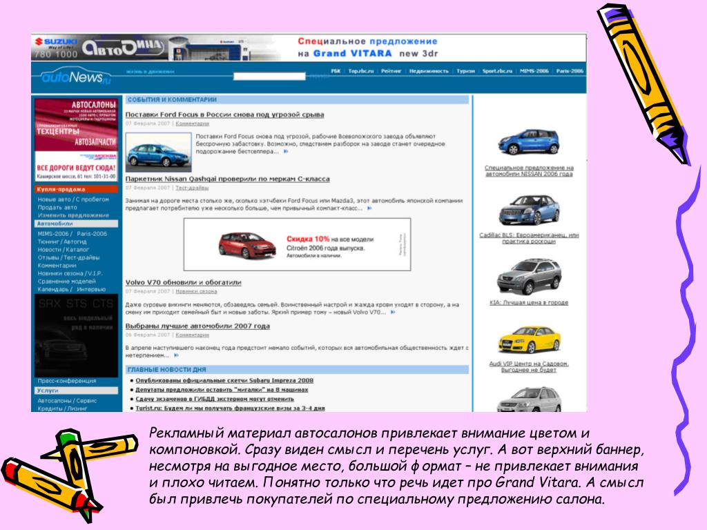Open Кредиты / Лизинг sidebar link
The width and height of the screenshot is (707, 530).
point(62,409)
